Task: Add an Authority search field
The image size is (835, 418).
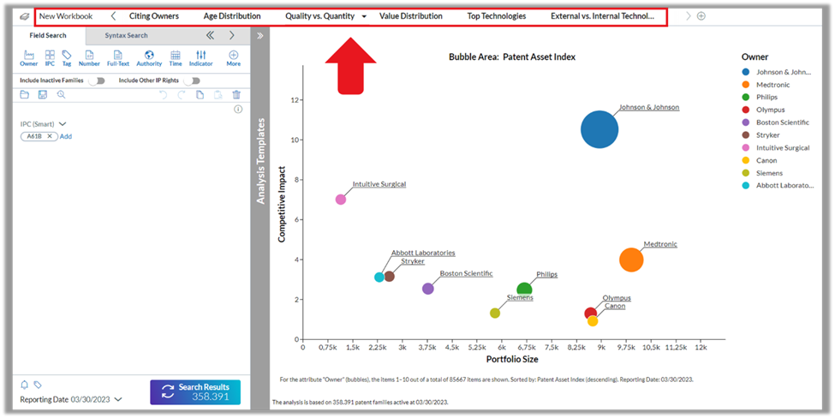Action: [x=149, y=58]
